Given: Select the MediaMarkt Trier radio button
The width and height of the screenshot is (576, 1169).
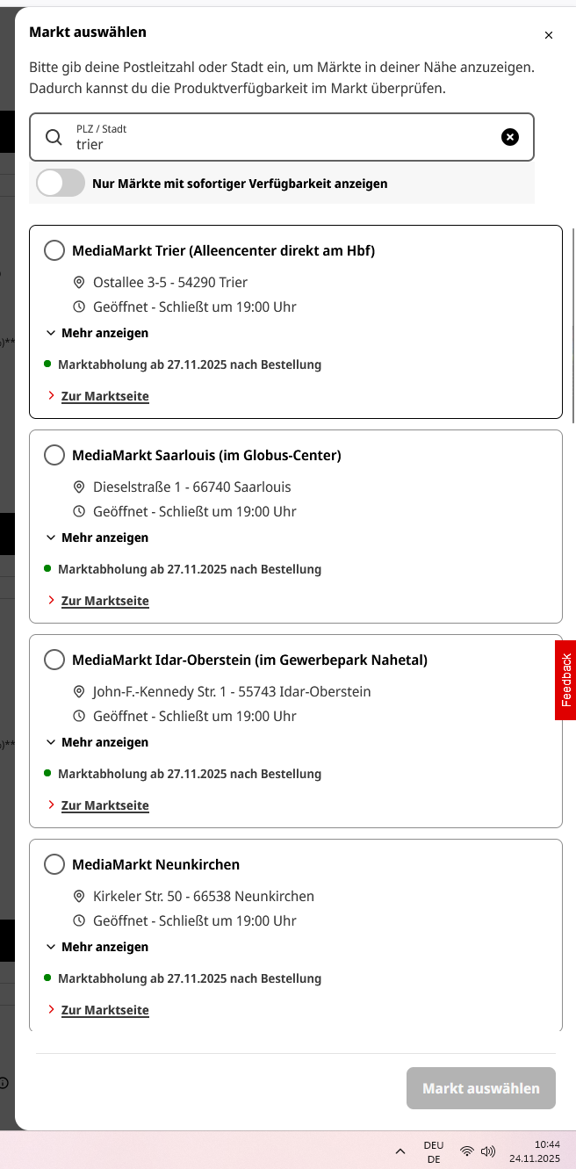Looking at the screenshot, I should [x=54, y=250].
